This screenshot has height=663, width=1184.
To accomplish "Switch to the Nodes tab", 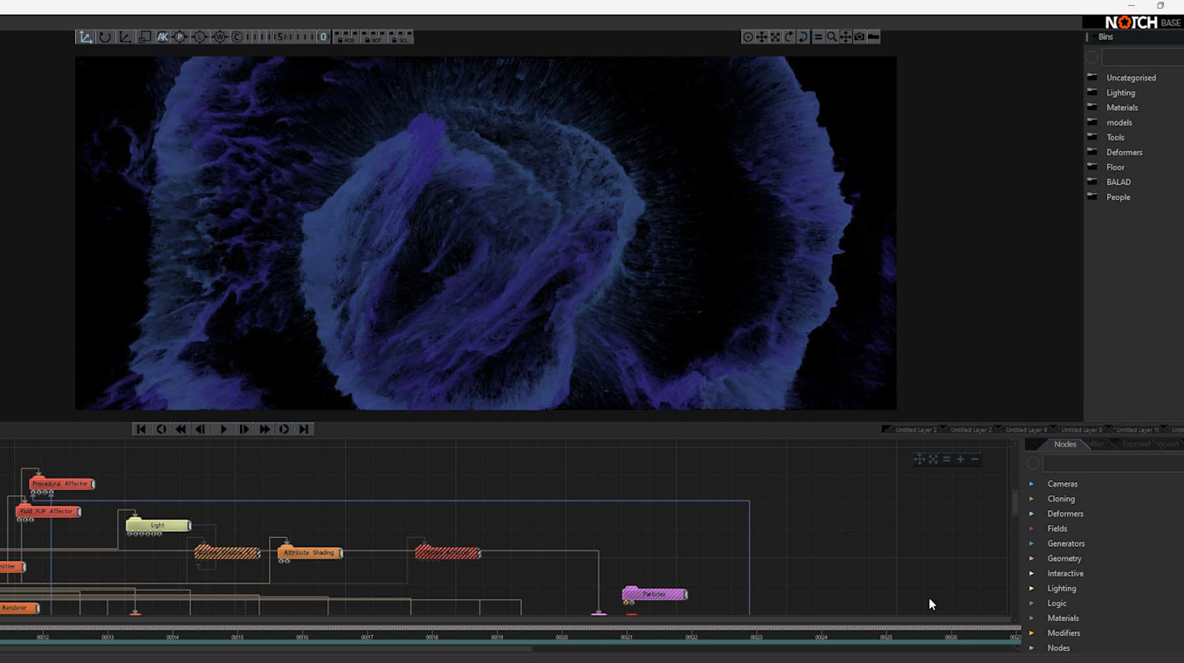I will pos(1064,445).
